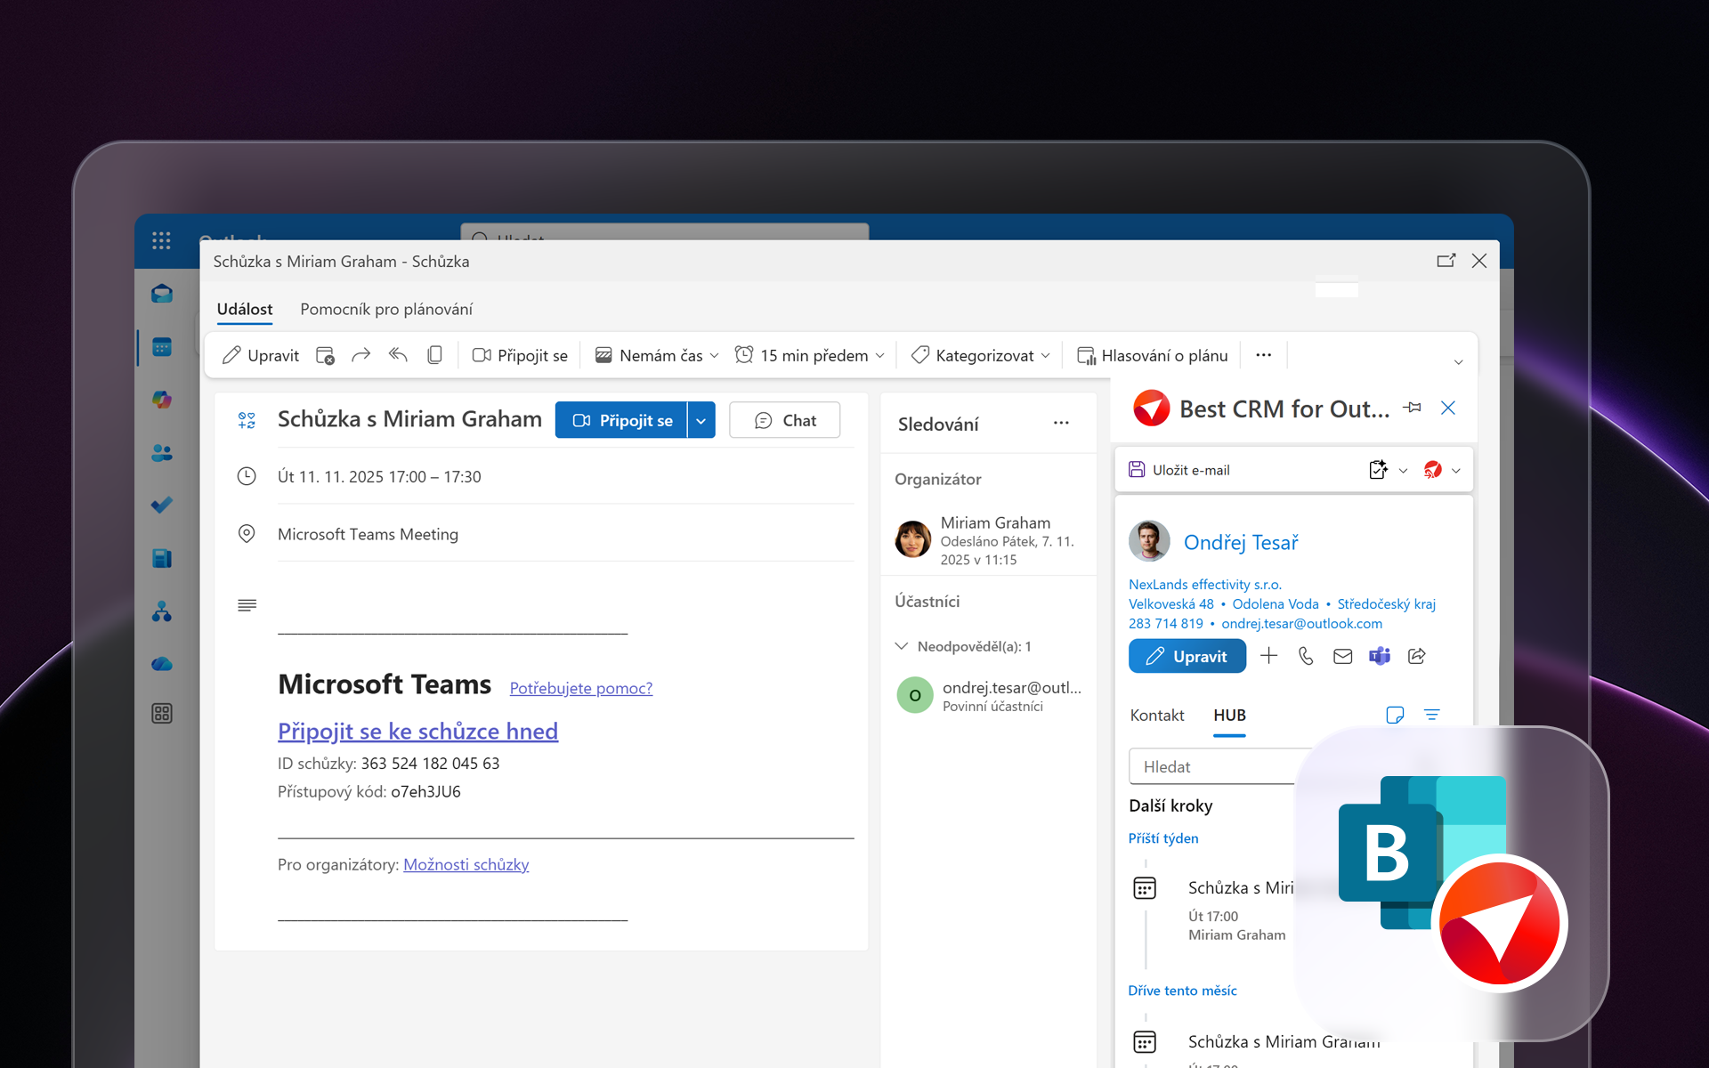
Task: Expand the Nemám čas response dropdown
Action: click(715, 355)
